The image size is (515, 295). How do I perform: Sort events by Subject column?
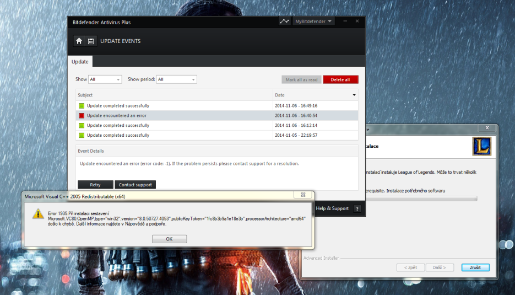tap(174, 95)
